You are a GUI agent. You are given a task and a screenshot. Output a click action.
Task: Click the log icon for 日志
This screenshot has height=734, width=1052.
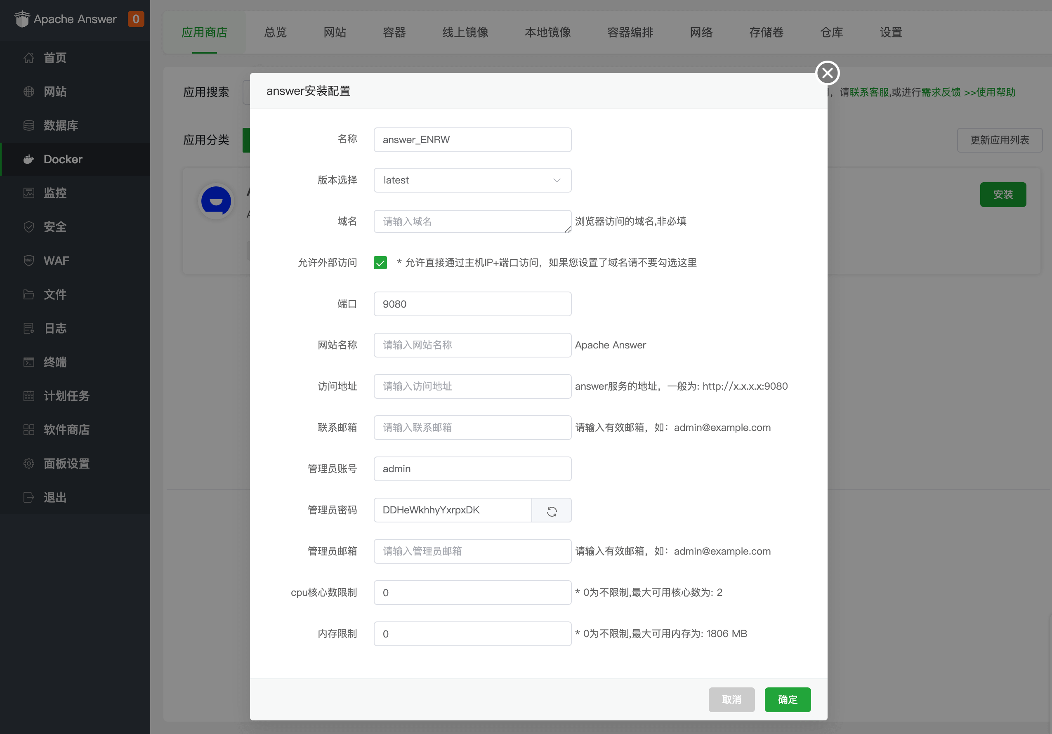pyautogui.click(x=29, y=328)
